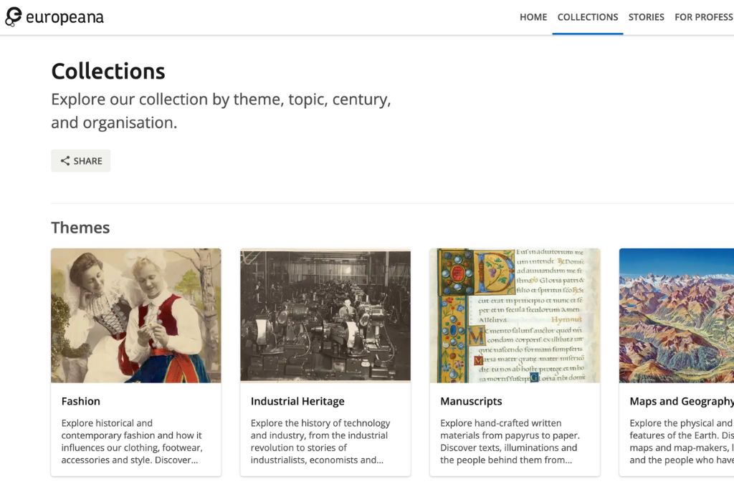Select the Collections nav tab
Viewport: 734px width, 489px height.
point(588,17)
